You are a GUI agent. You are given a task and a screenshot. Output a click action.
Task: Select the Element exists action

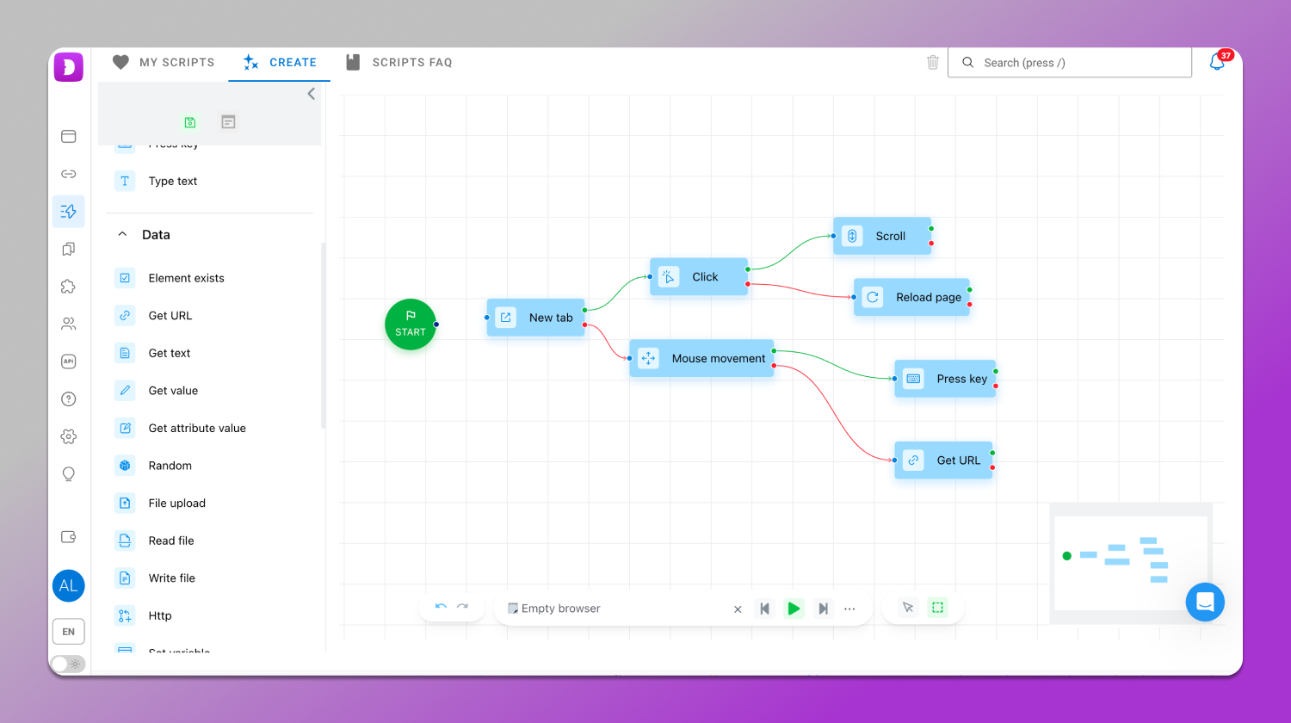coord(186,278)
